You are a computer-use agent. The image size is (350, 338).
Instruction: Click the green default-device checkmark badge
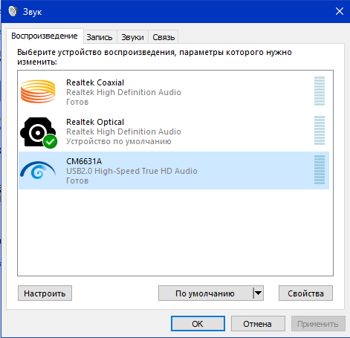point(51,142)
